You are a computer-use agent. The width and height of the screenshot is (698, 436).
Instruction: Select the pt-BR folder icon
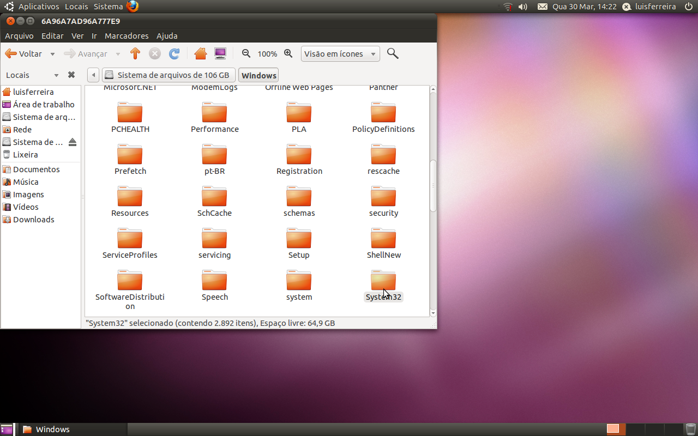(x=214, y=154)
